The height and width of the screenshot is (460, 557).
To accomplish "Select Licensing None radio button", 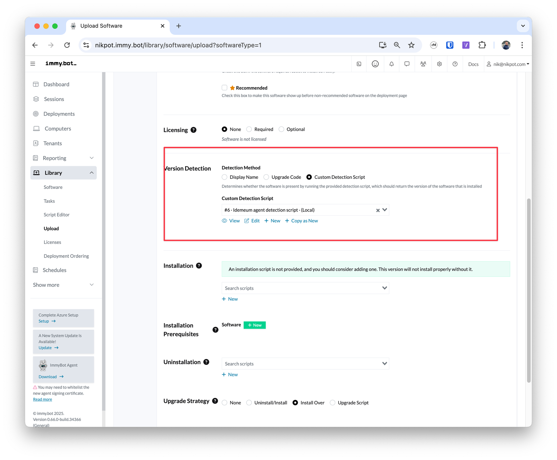I will (x=225, y=129).
